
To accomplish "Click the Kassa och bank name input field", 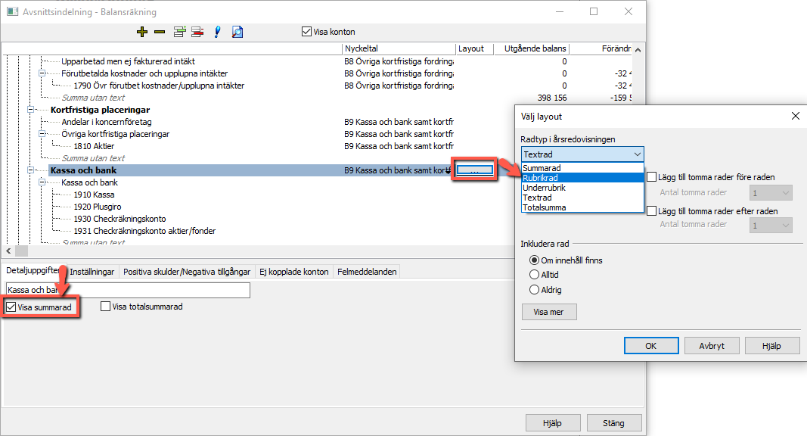I will pyautogui.click(x=128, y=290).
